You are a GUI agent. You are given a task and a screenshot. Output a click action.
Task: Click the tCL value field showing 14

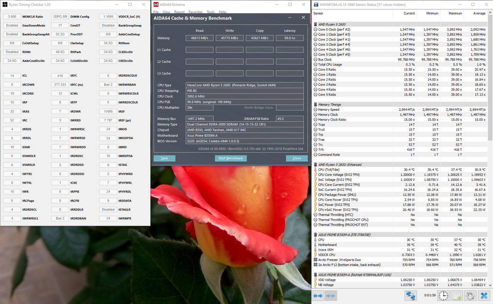[x=12, y=76]
